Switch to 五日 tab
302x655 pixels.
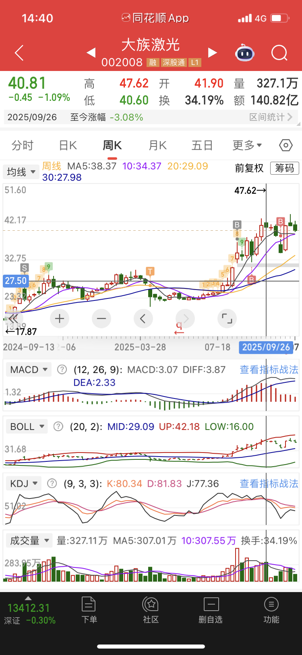pos(202,145)
